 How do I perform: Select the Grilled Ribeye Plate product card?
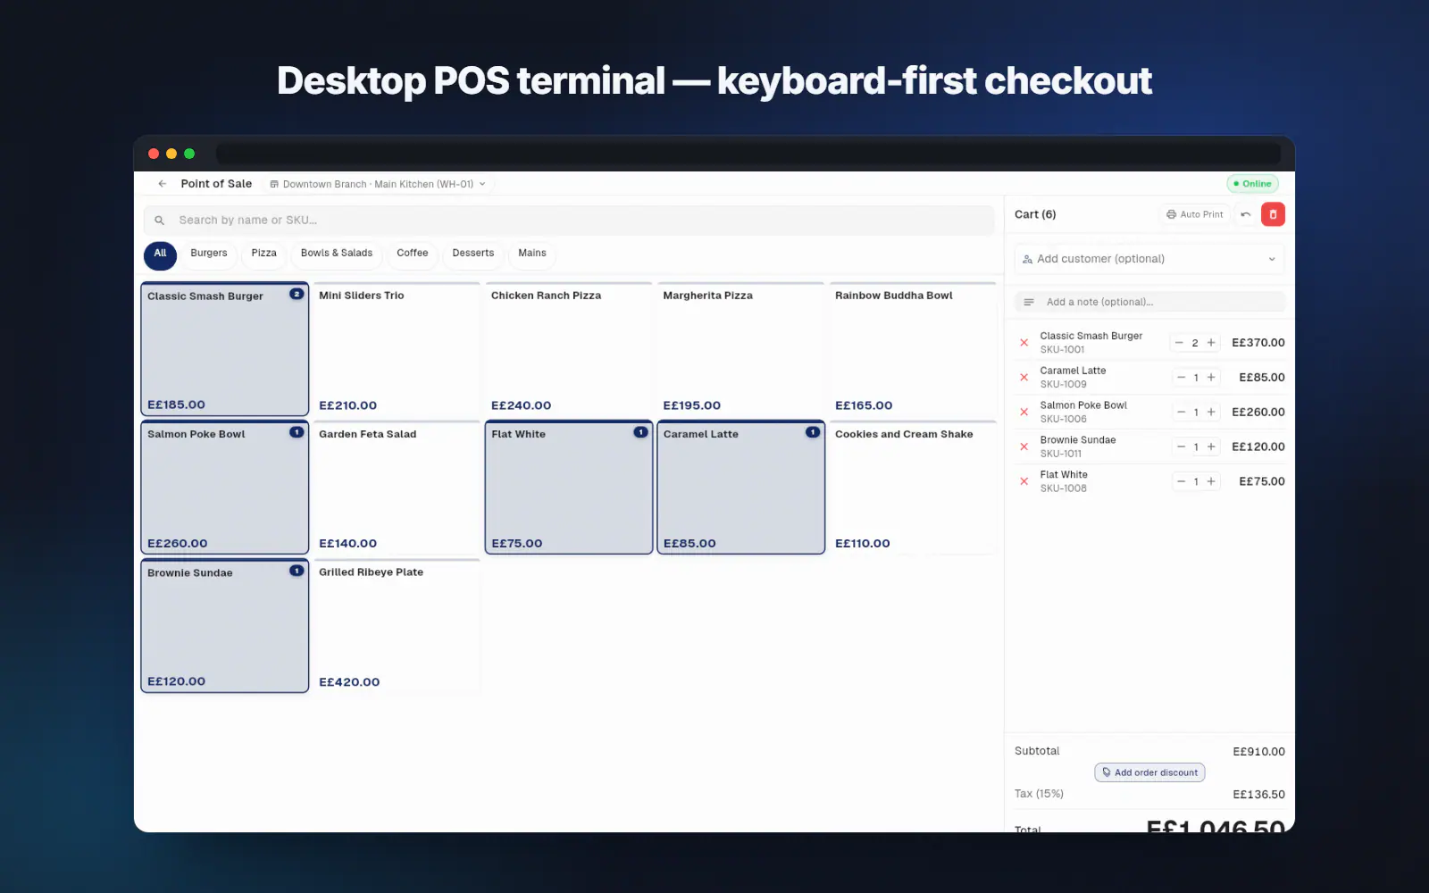tap(397, 626)
